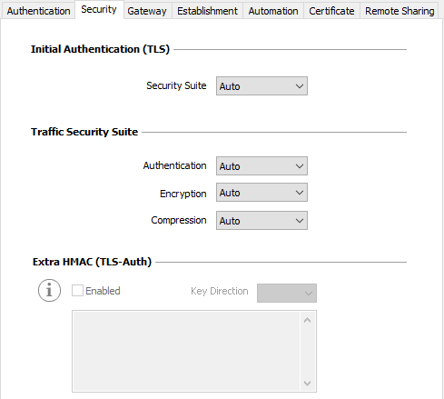Click the key text area scroll down arrow
This screenshot has width=444, height=399.
click(308, 384)
